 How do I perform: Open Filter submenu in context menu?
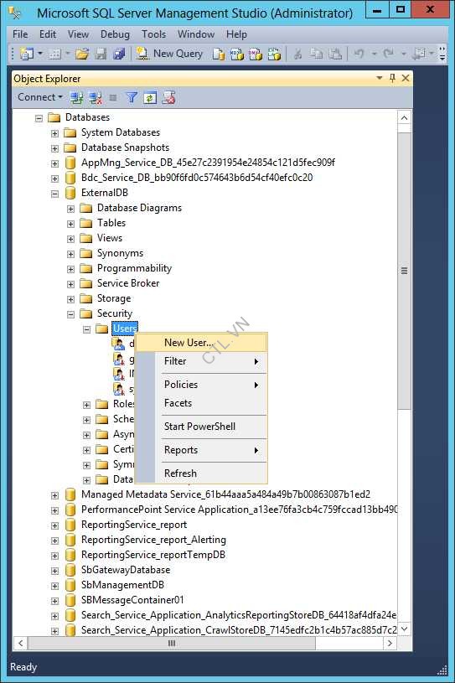click(201, 361)
